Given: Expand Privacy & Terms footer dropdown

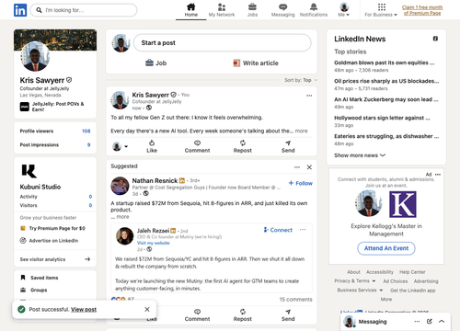Looking at the screenshot, I should [355, 281].
